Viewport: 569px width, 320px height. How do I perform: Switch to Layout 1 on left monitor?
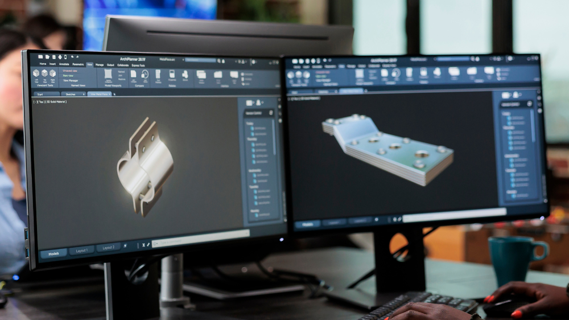coord(81,251)
